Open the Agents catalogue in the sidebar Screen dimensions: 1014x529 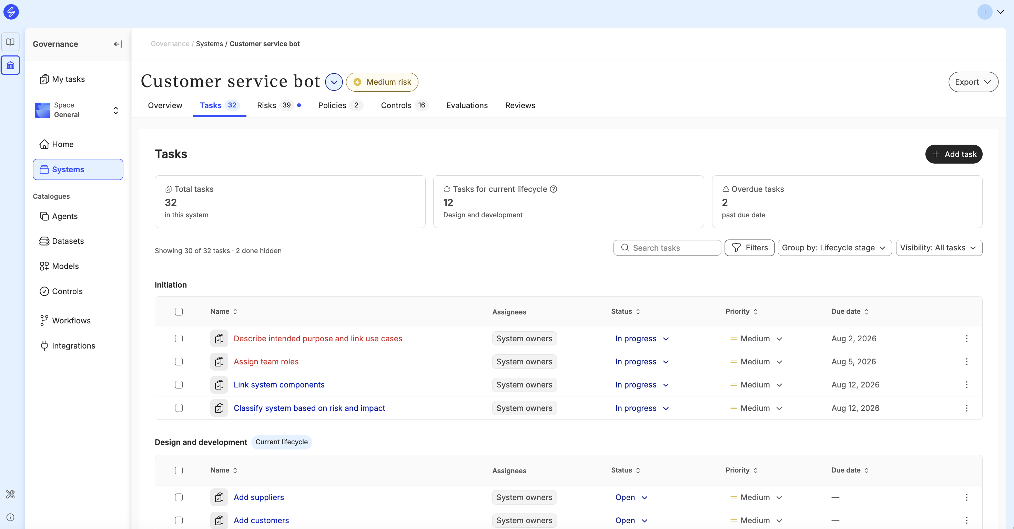pos(78,216)
